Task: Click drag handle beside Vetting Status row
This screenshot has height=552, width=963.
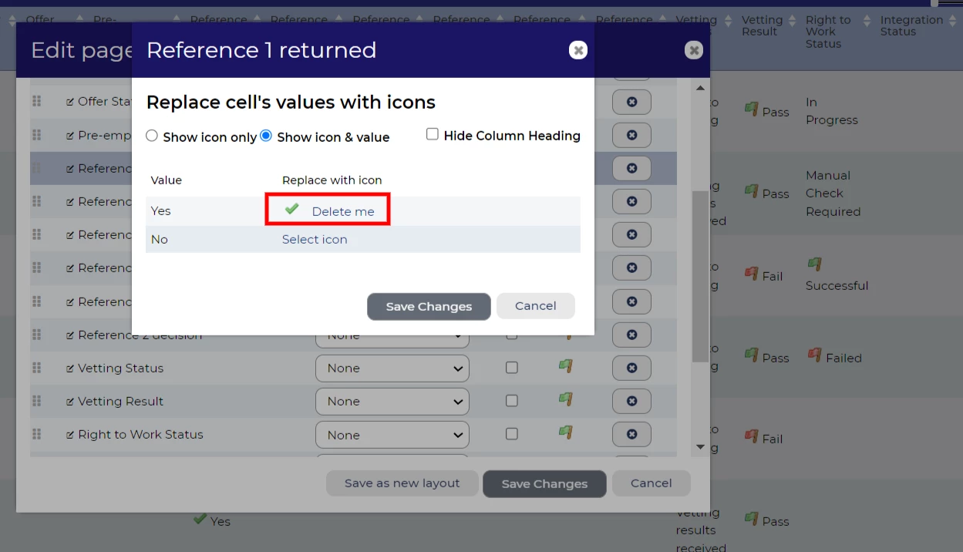Action: point(36,368)
